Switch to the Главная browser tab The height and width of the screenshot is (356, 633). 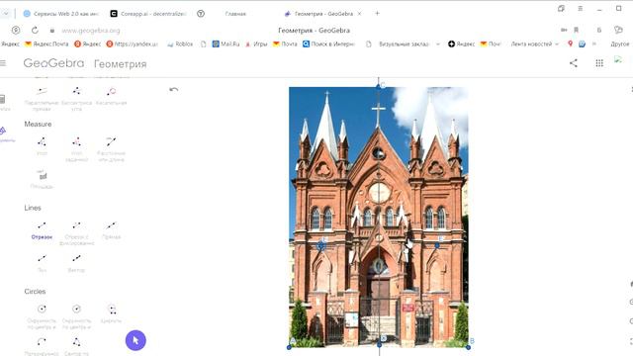[235, 14]
